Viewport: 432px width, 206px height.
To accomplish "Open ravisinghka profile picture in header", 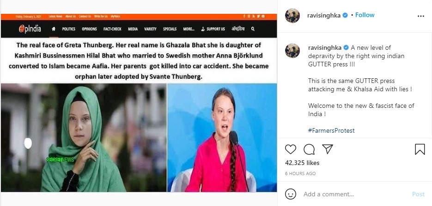I will point(292,16).
